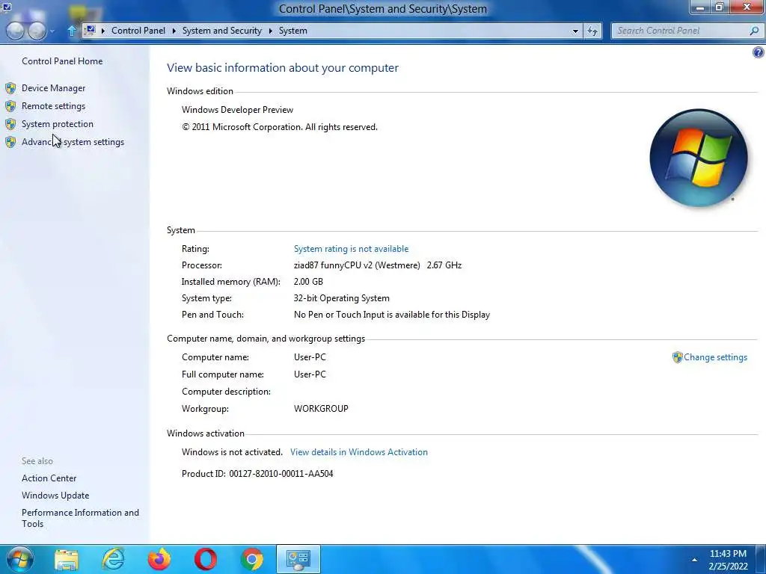Open Action Center from See also
766x574 pixels.
click(x=49, y=478)
